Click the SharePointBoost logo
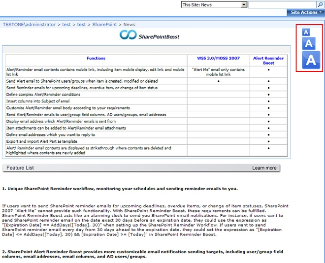Image resolution: width=325 pixels, height=263 pixels. point(150,35)
